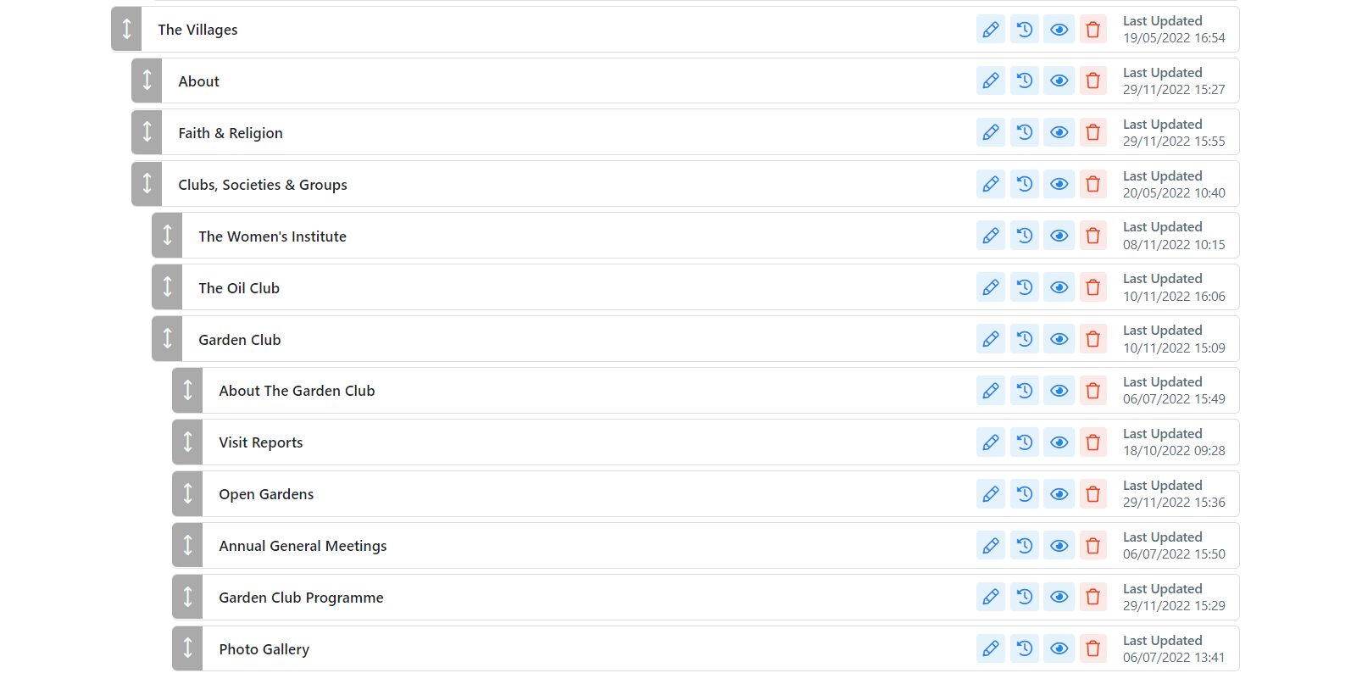Edit About The Garden Club page
The height and width of the screenshot is (673, 1351).
coord(990,391)
